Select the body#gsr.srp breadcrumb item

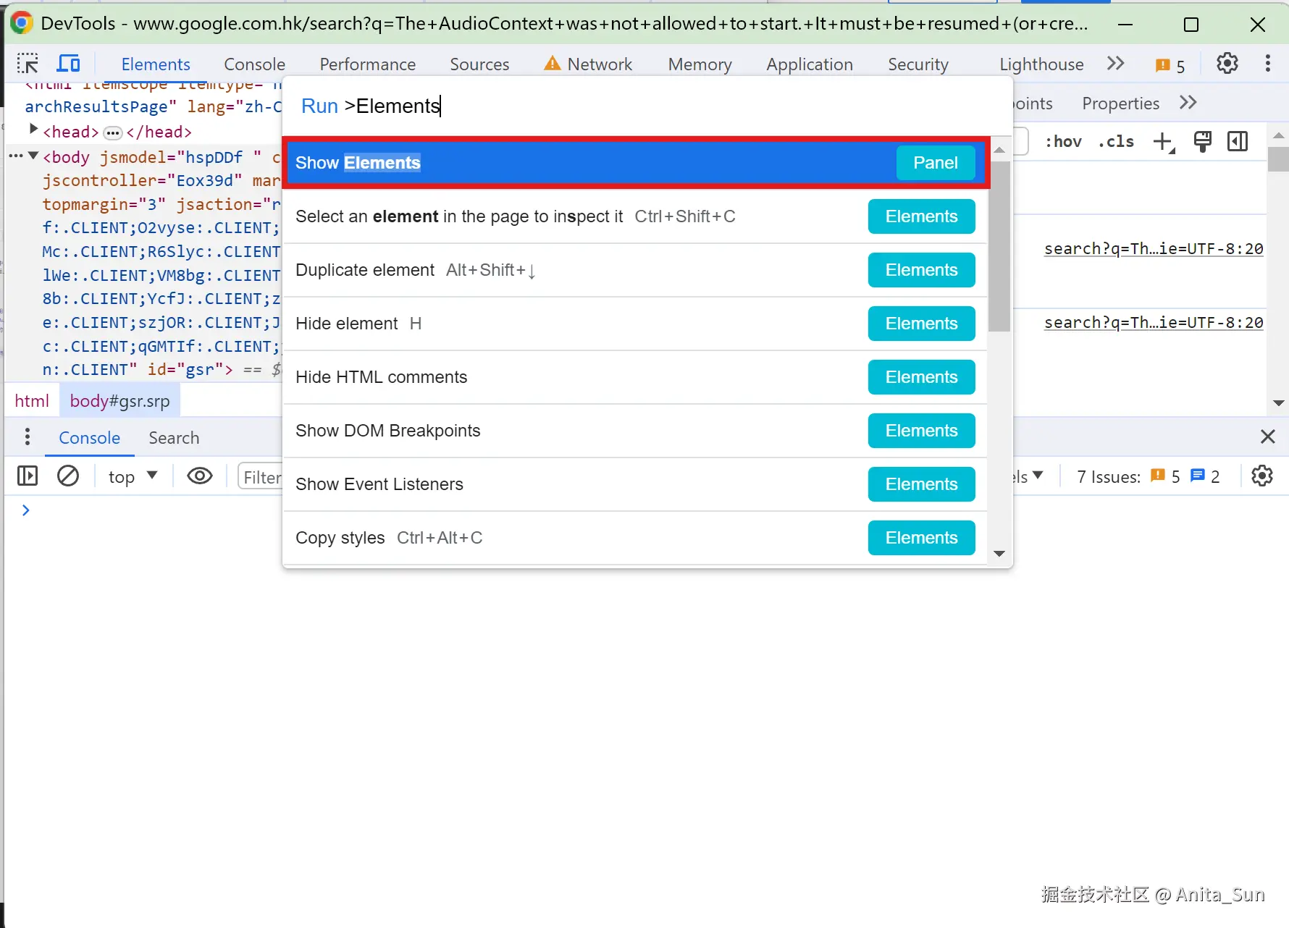coord(119,401)
